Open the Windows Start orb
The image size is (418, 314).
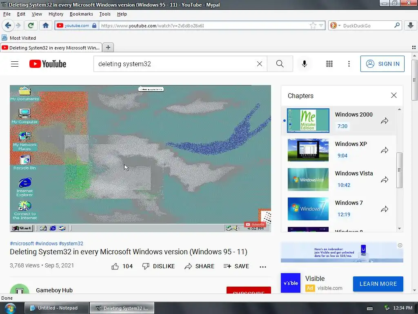click(x=10, y=308)
